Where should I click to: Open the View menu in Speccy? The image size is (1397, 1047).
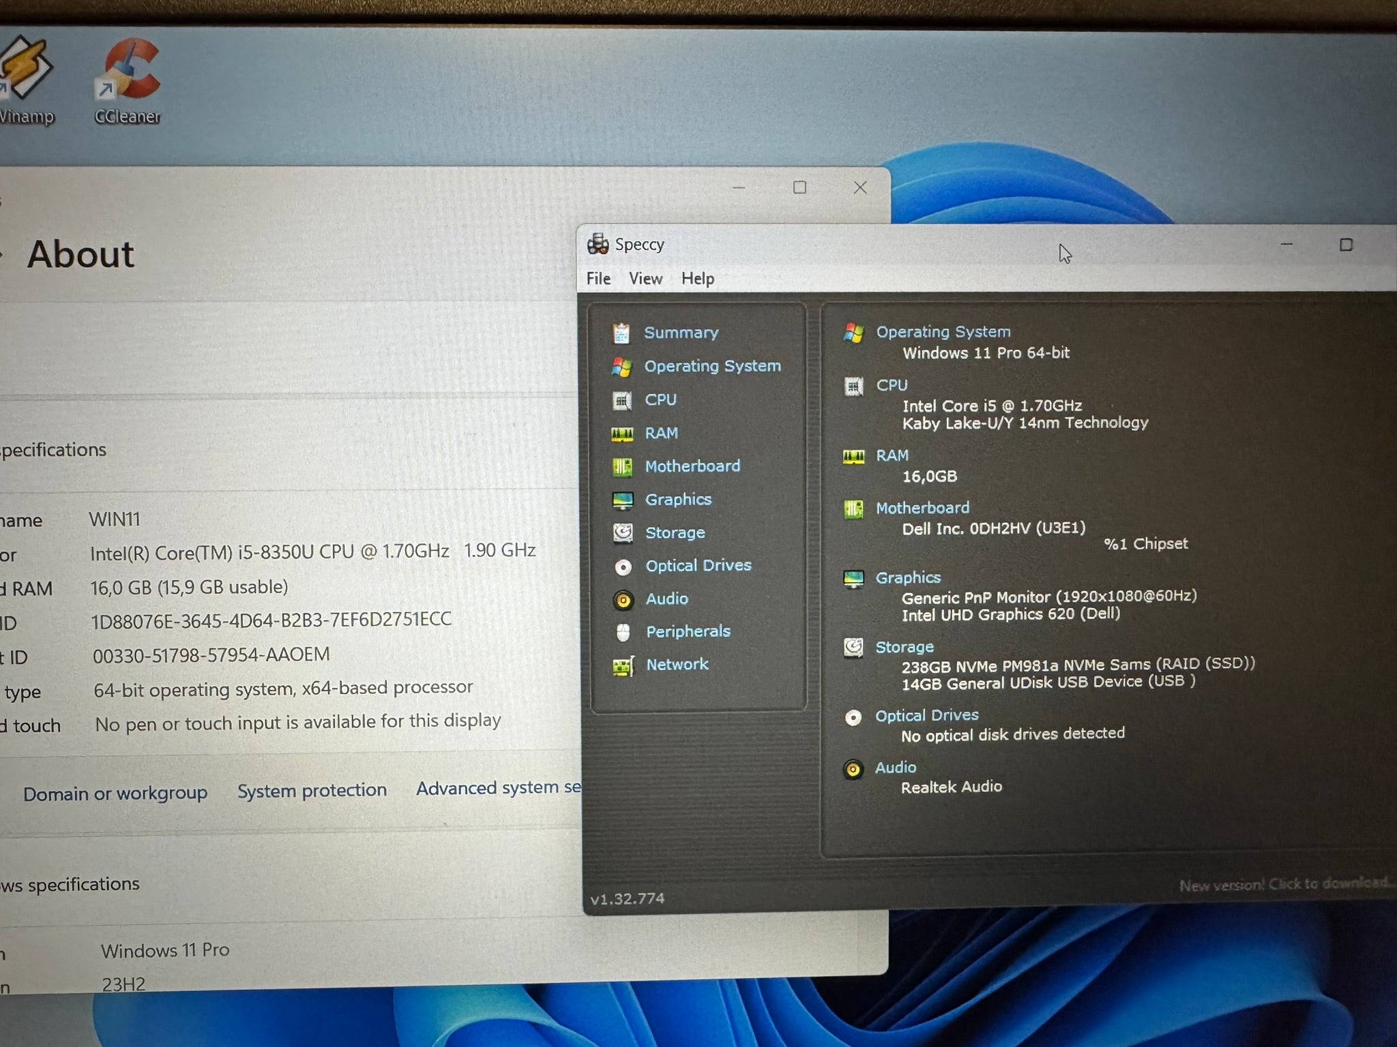pyautogui.click(x=645, y=279)
